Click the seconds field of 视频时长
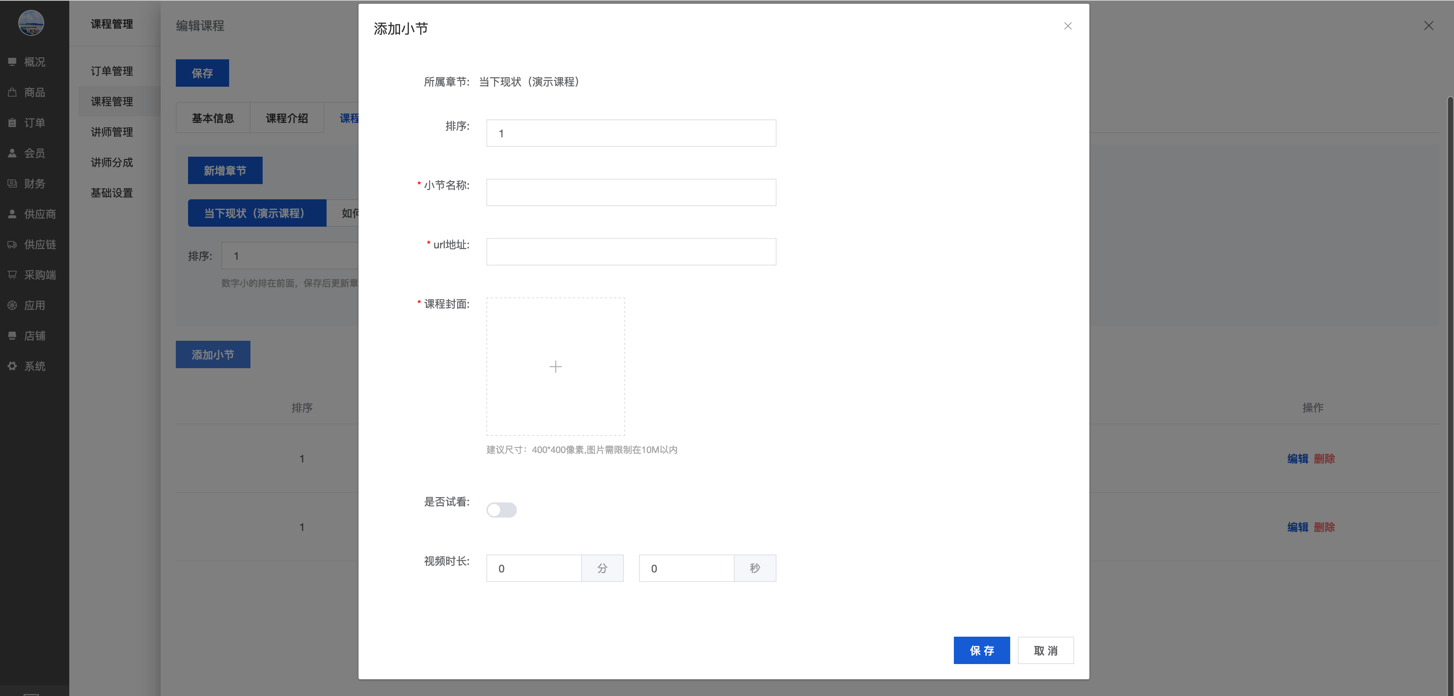1454x696 pixels. coord(686,568)
